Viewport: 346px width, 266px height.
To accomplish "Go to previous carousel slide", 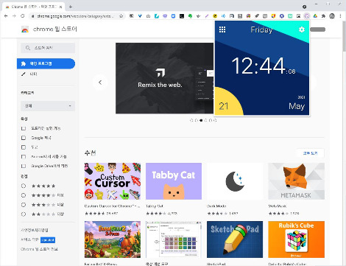I will point(100,83).
